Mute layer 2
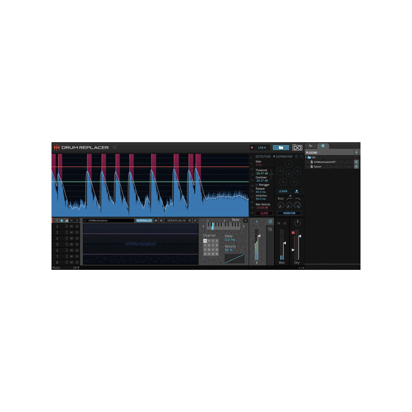 [x=72, y=226]
